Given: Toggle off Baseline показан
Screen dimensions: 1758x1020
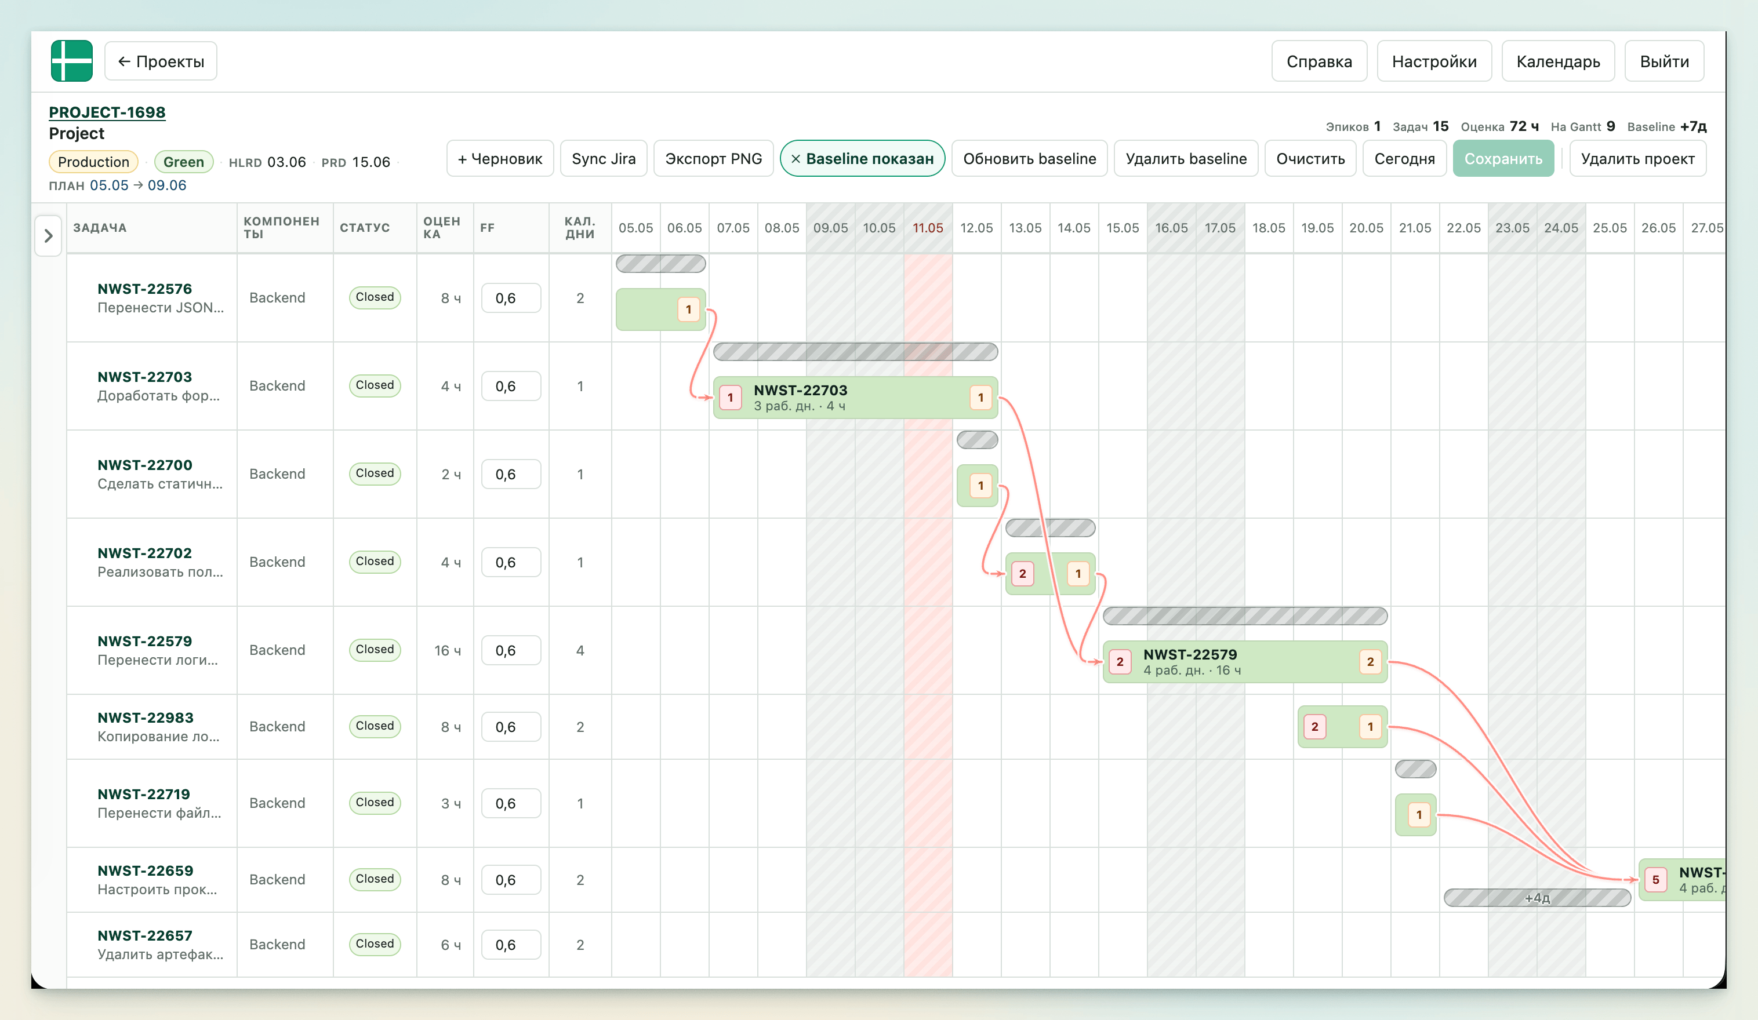Looking at the screenshot, I should coord(862,158).
